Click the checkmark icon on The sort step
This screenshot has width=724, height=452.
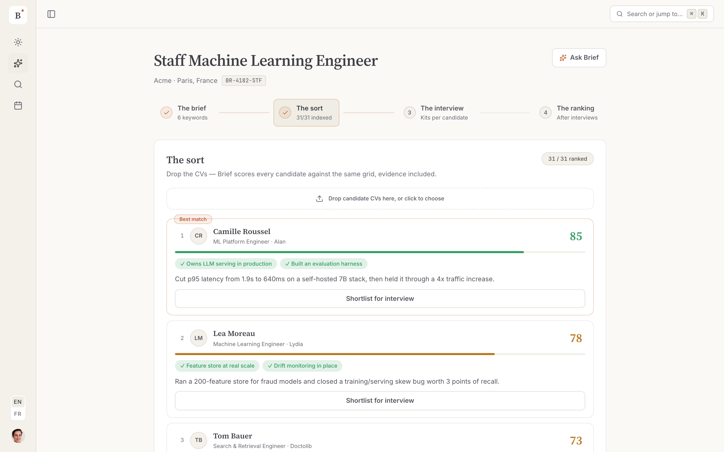pyautogui.click(x=285, y=113)
